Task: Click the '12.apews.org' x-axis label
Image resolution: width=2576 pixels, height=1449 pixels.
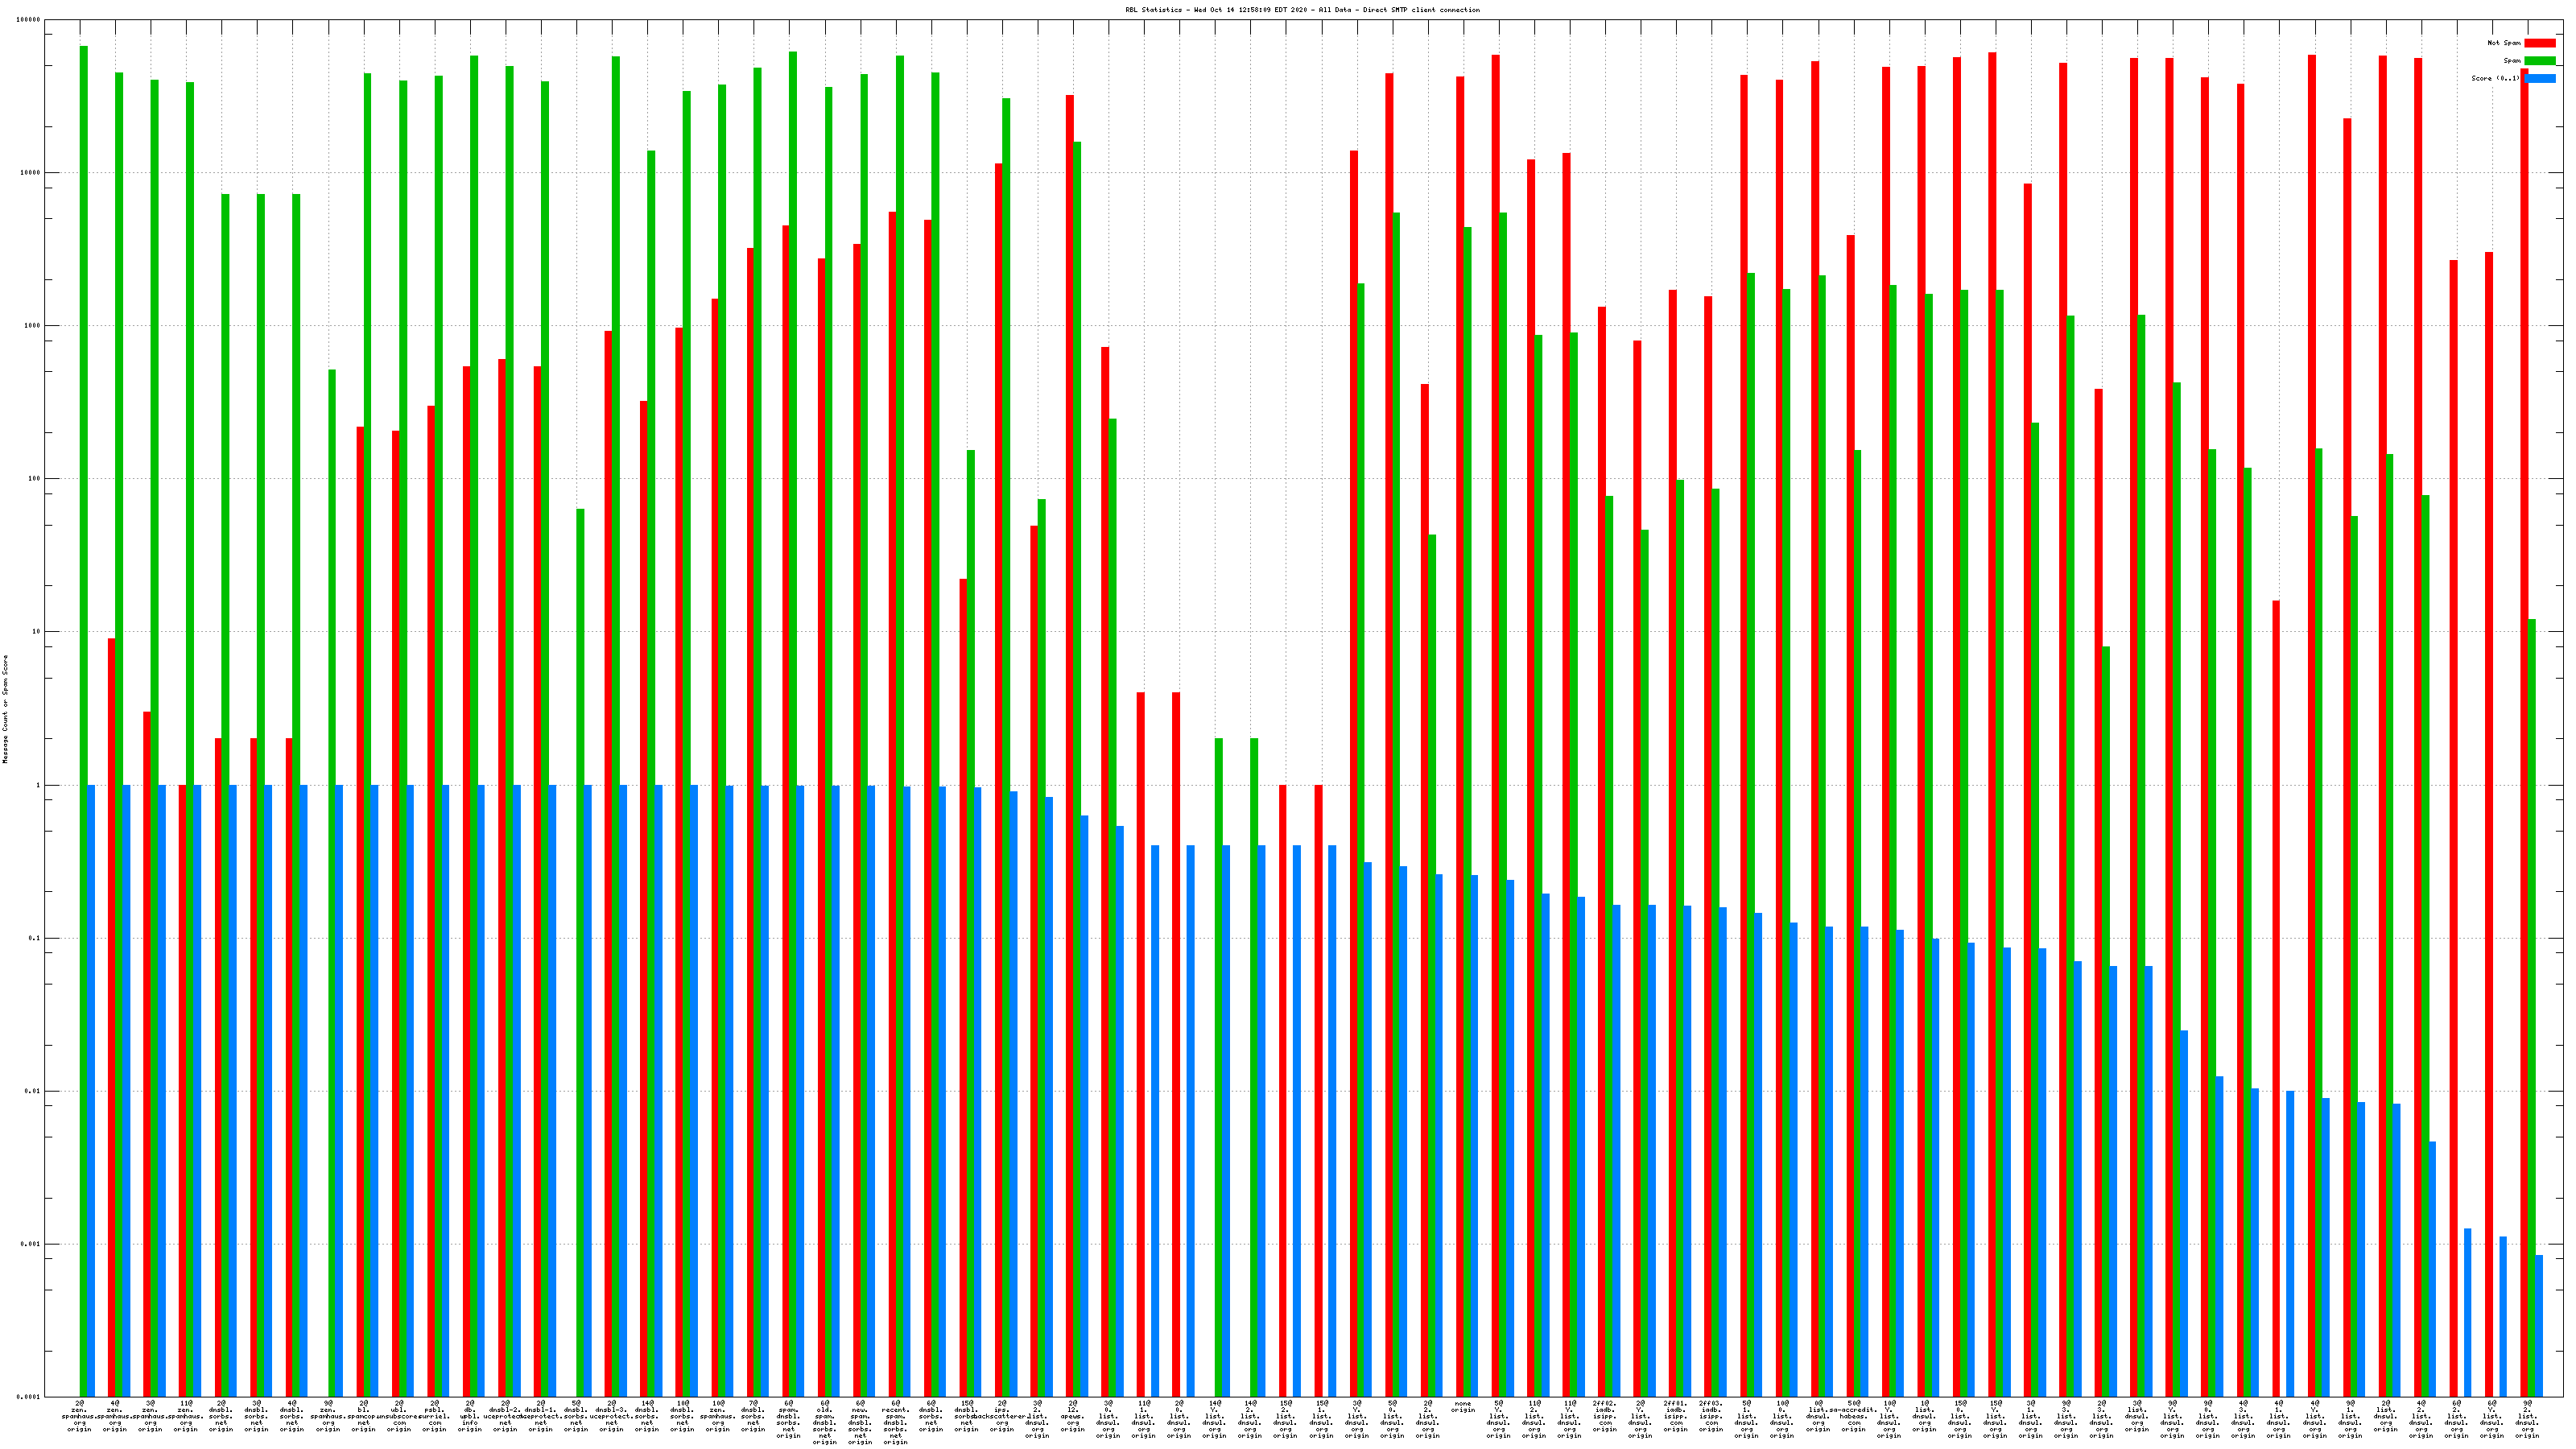Action: click(1073, 1416)
